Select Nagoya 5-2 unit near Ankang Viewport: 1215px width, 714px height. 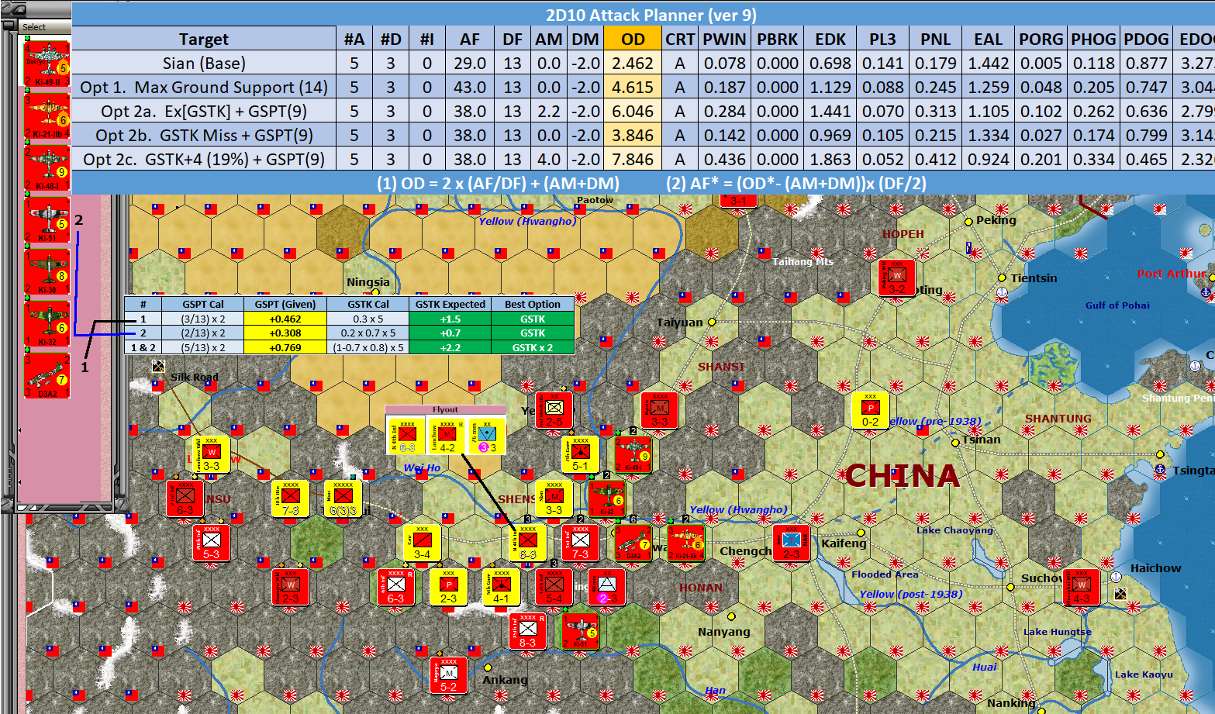point(448,675)
